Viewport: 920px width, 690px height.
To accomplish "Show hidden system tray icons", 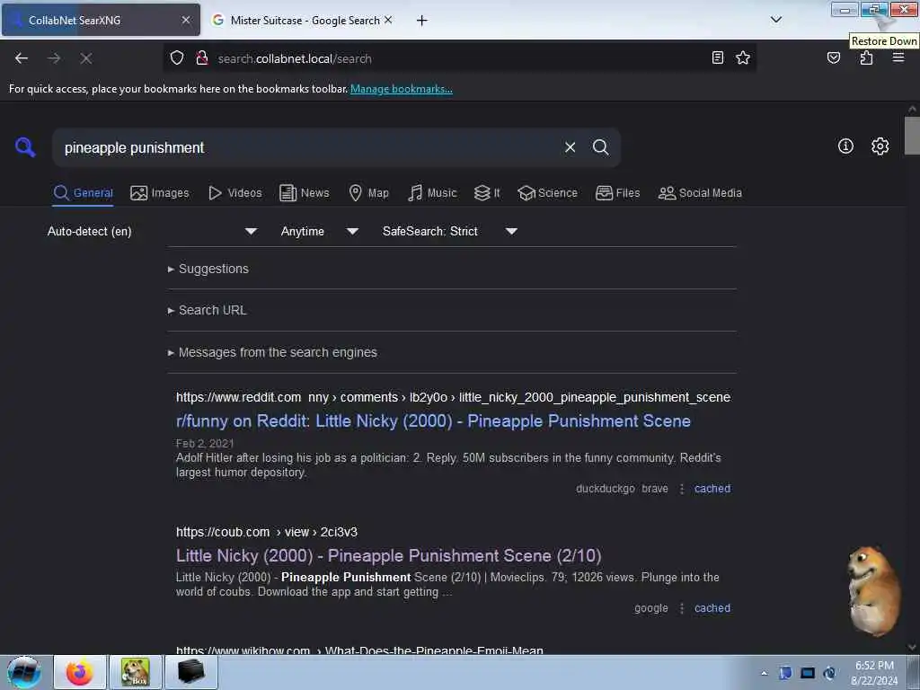I will point(764,673).
